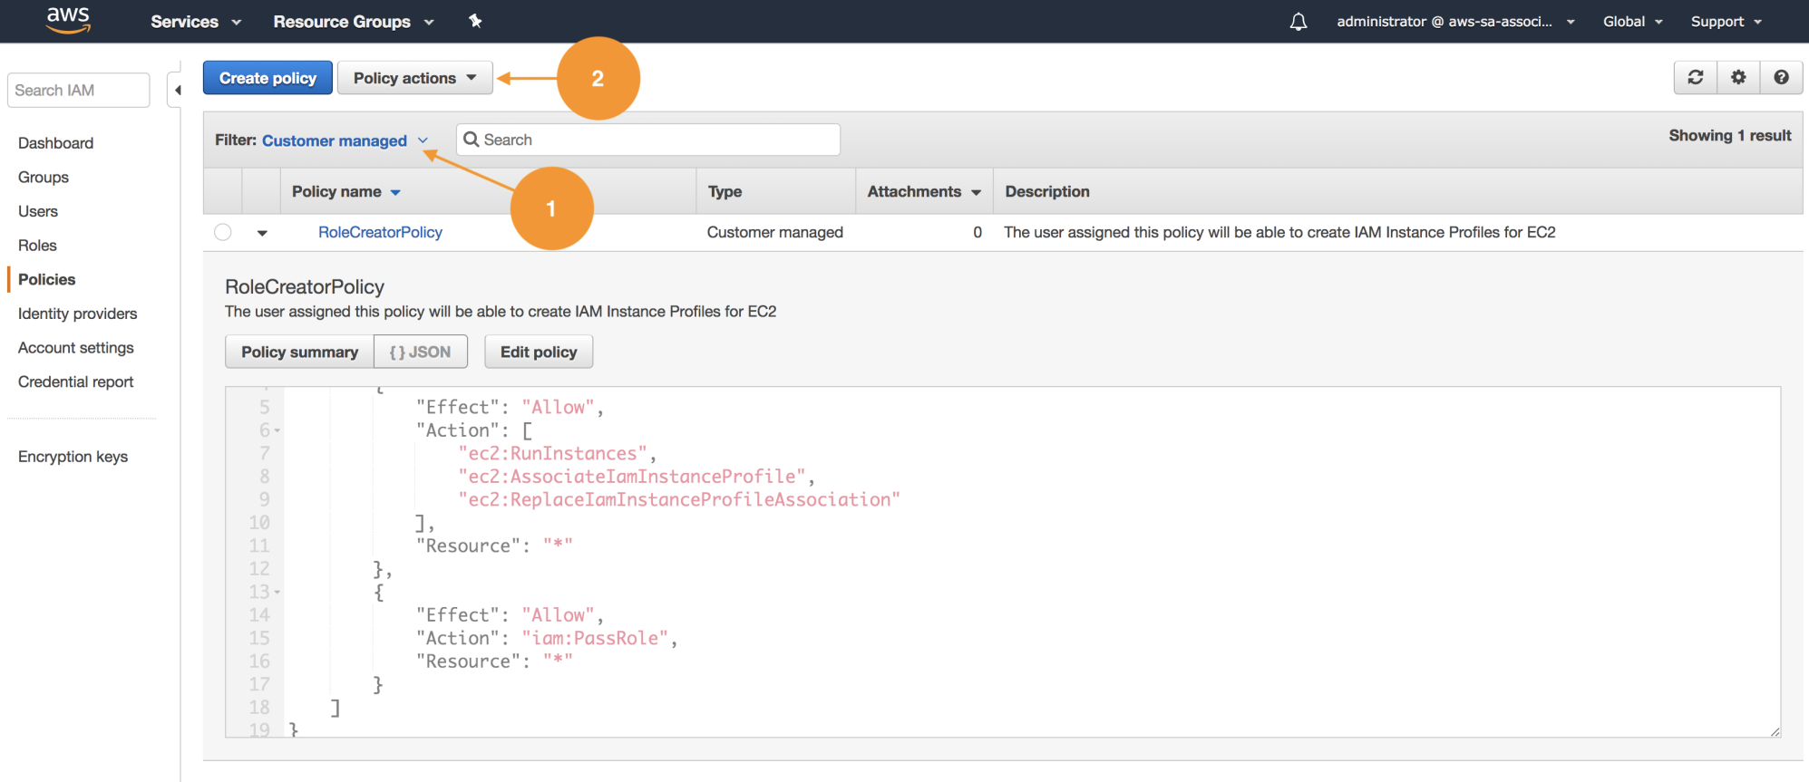Viewport: 1809px width, 782px height.
Task: Switch to the JSON tab
Action: (x=421, y=352)
